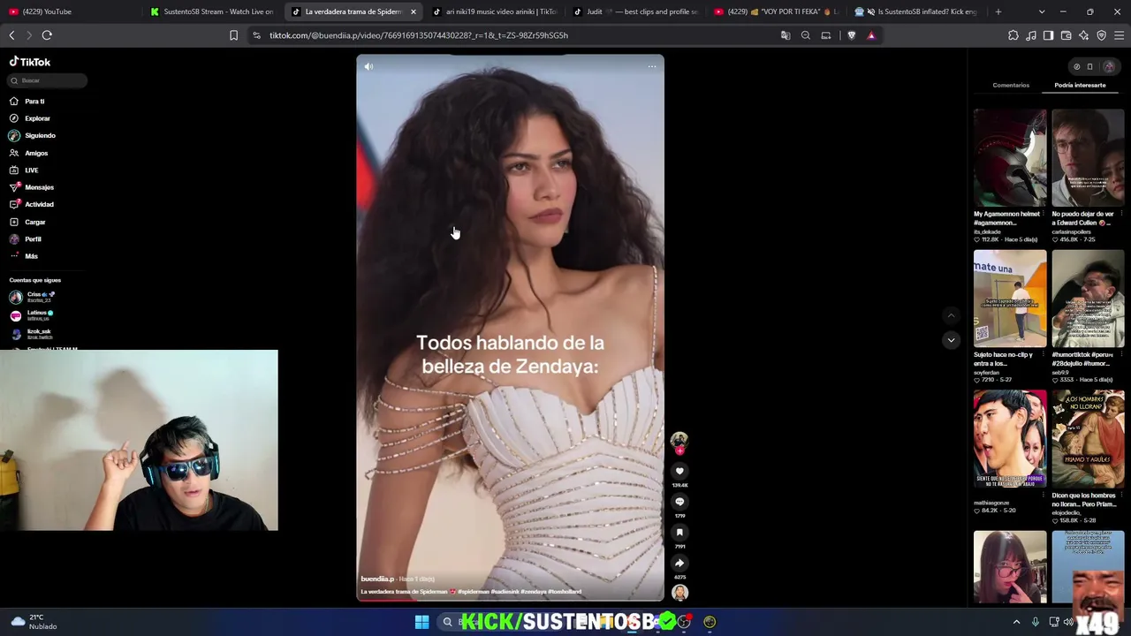Viewport: 1131px width, 636px height.
Task: Open the buendiia.p creator username link
Action: click(x=377, y=579)
